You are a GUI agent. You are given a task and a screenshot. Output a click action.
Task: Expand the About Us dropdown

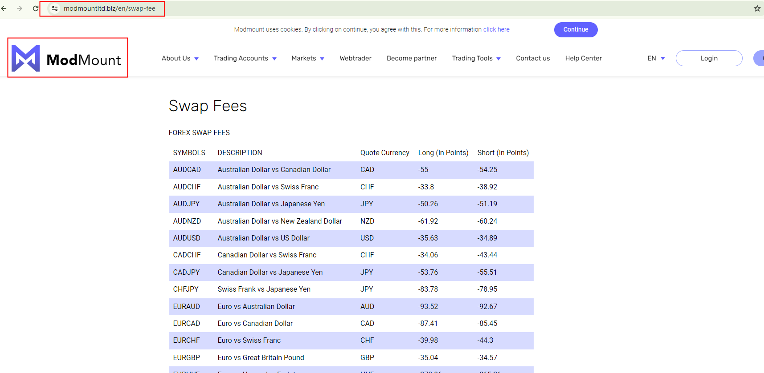tap(180, 58)
